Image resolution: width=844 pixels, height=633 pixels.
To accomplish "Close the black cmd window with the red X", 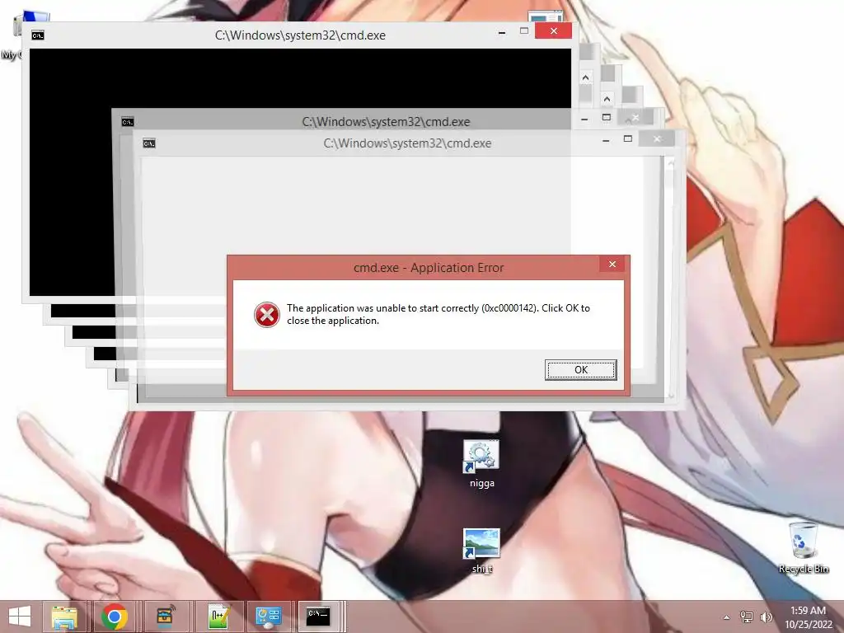I will pos(553,30).
